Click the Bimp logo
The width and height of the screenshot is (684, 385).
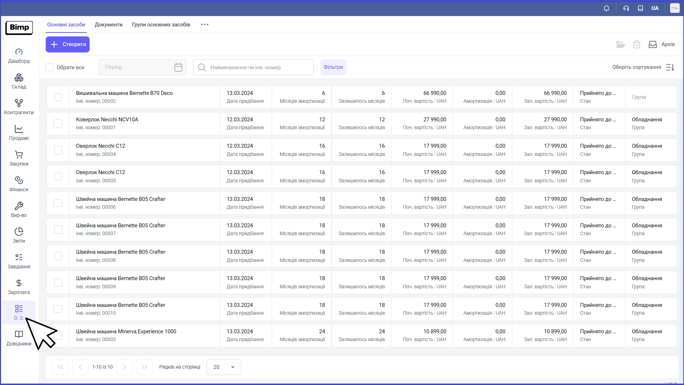tap(19, 27)
